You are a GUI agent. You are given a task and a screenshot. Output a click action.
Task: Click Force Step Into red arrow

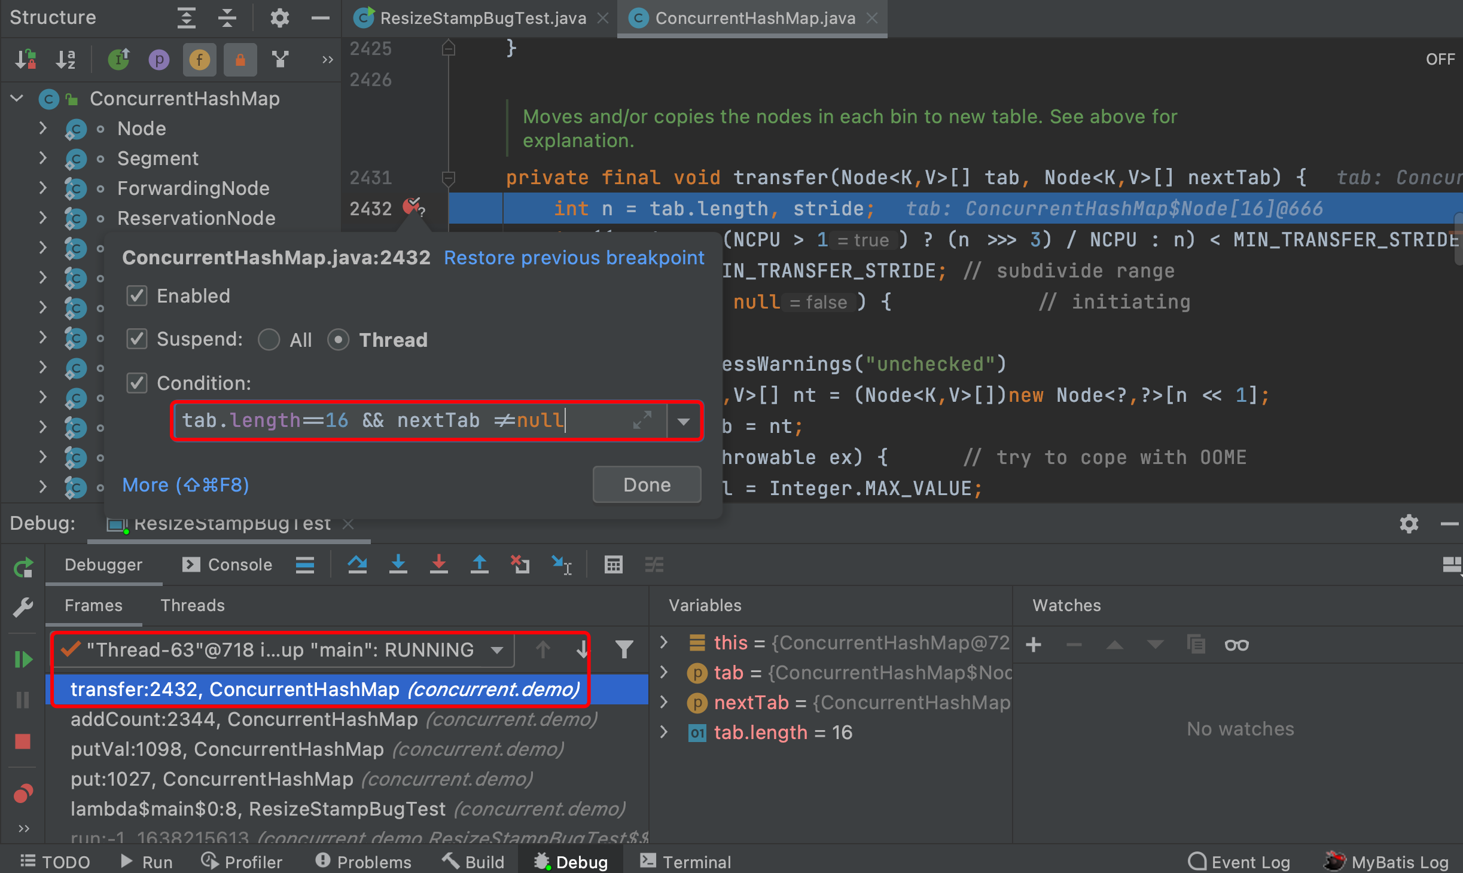[438, 564]
